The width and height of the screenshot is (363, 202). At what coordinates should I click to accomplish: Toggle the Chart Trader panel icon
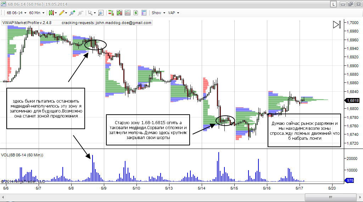[x=111, y=13]
